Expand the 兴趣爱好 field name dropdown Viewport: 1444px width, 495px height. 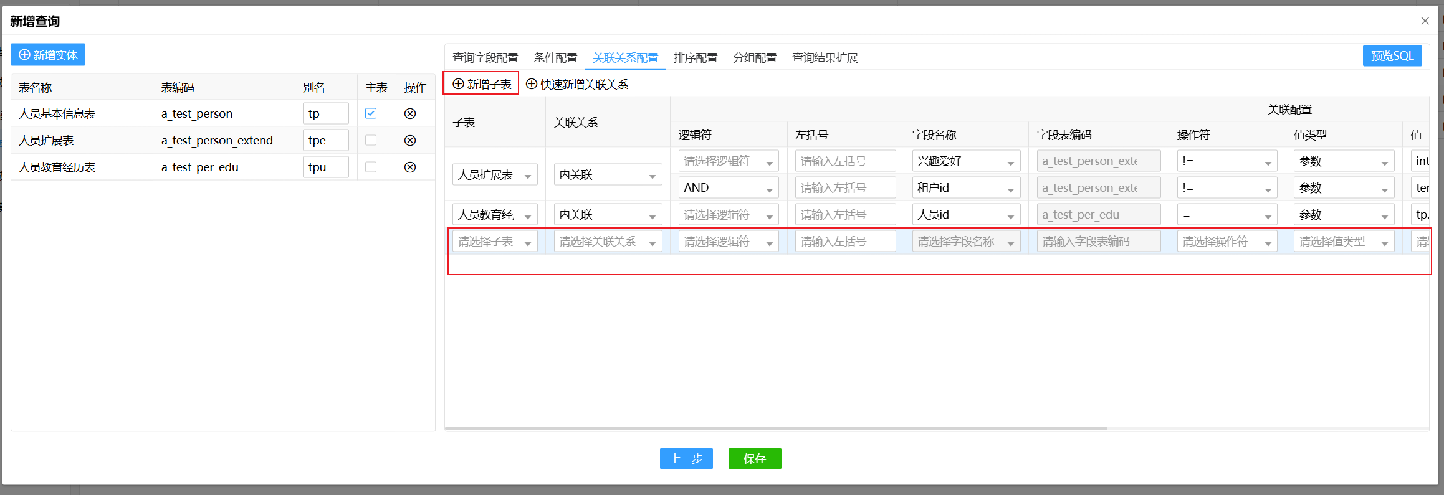click(x=965, y=161)
